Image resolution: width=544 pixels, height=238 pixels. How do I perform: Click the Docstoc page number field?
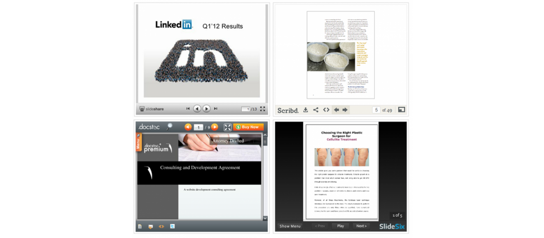tap(198, 127)
